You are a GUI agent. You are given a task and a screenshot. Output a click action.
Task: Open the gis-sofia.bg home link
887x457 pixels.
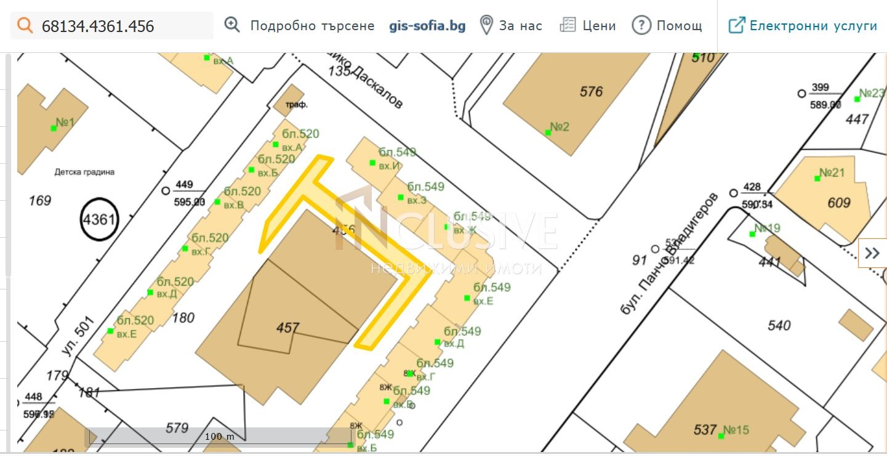[x=427, y=26]
